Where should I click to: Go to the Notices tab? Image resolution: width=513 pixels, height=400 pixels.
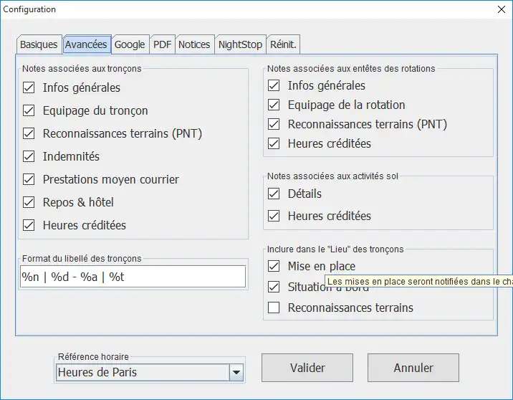pyautogui.click(x=194, y=44)
